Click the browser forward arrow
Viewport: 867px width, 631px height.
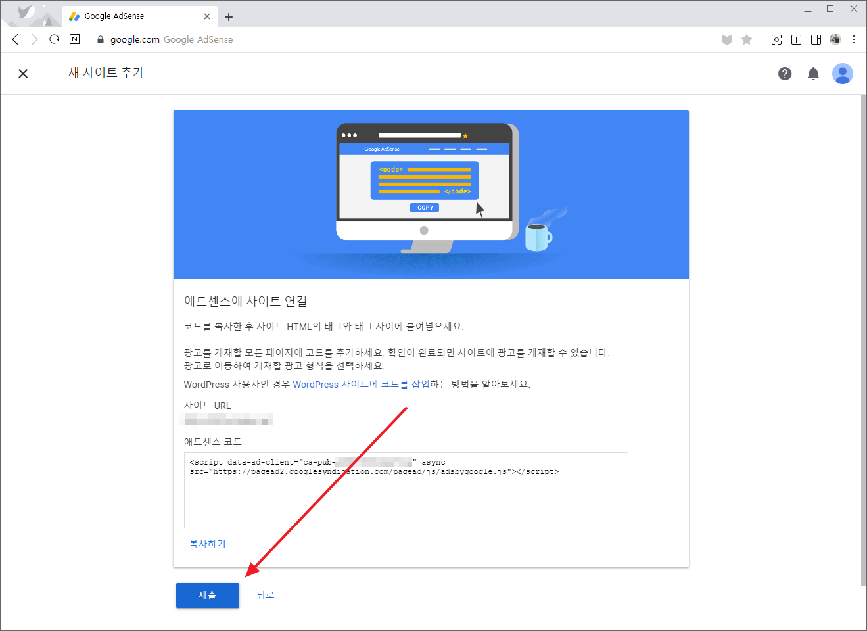pos(35,39)
